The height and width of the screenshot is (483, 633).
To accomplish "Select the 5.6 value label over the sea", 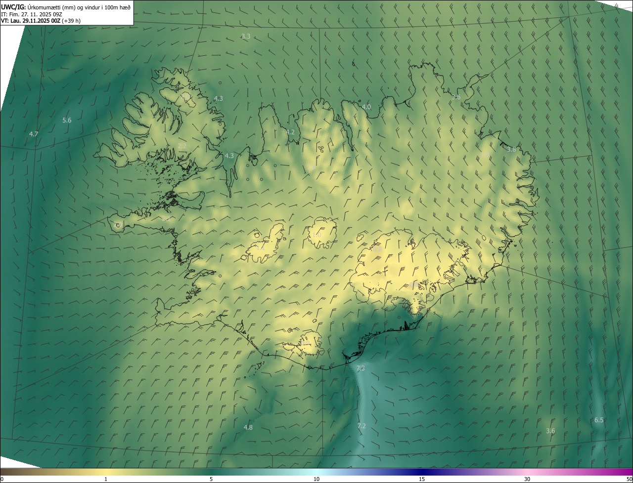I will (67, 120).
